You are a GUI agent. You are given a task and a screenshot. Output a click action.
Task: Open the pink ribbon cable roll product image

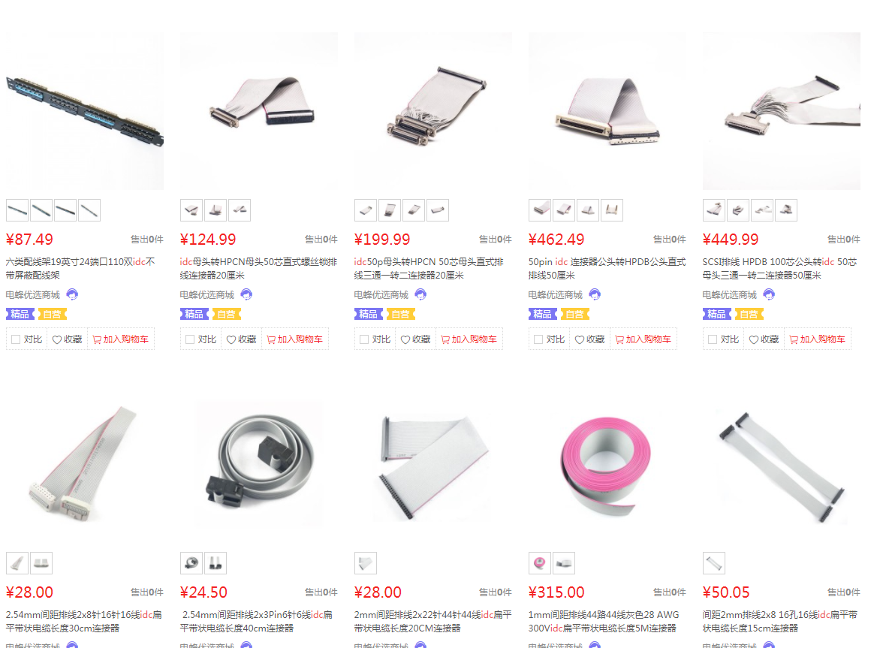(607, 463)
